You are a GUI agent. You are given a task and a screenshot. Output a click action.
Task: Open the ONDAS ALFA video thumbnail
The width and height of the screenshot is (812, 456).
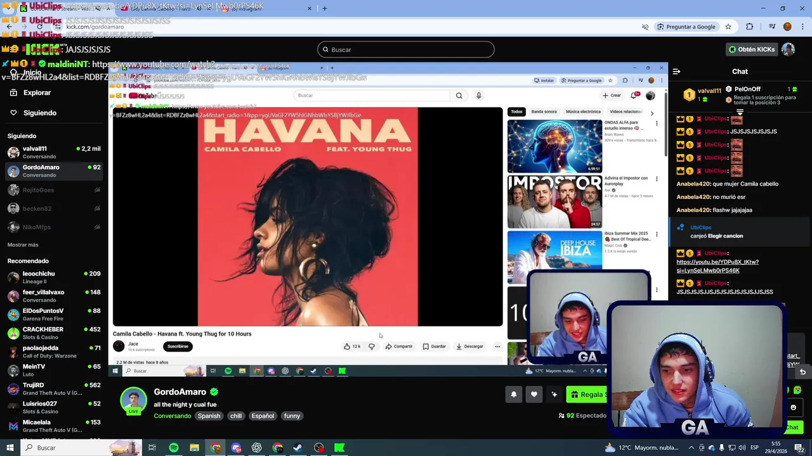coord(554,146)
